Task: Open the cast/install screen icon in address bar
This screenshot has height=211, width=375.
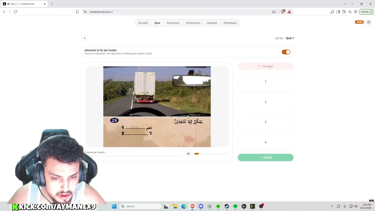Action: 274,12
